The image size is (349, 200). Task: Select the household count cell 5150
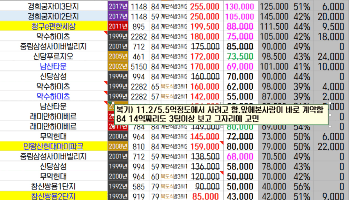(x=139, y=67)
